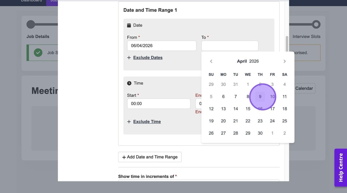
Task: Choose April 30 in the calendar
Action: (x=260, y=133)
